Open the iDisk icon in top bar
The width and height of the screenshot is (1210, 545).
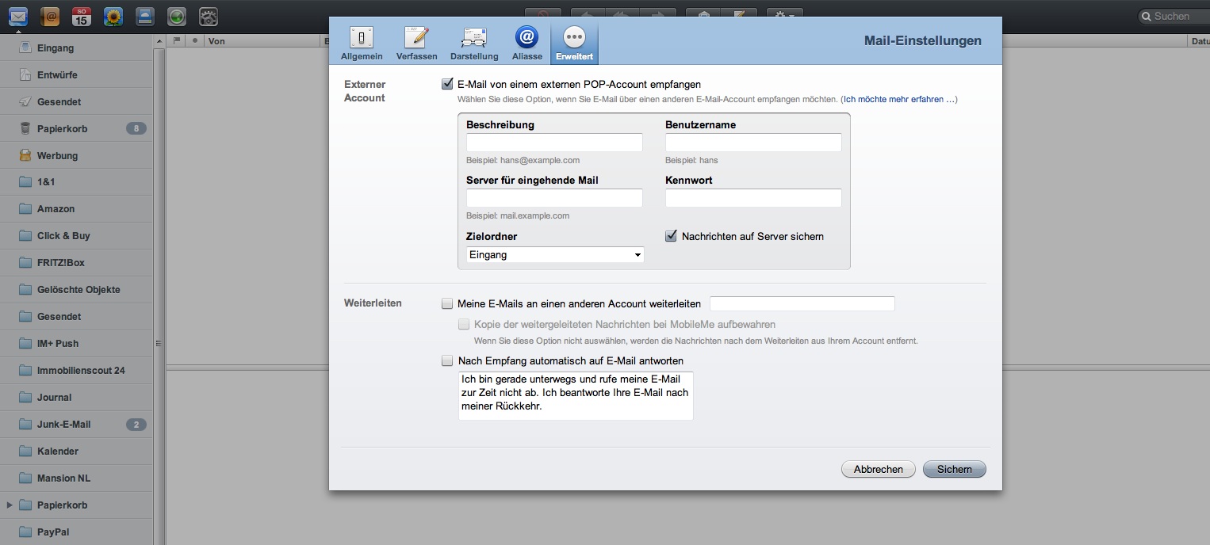click(144, 15)
